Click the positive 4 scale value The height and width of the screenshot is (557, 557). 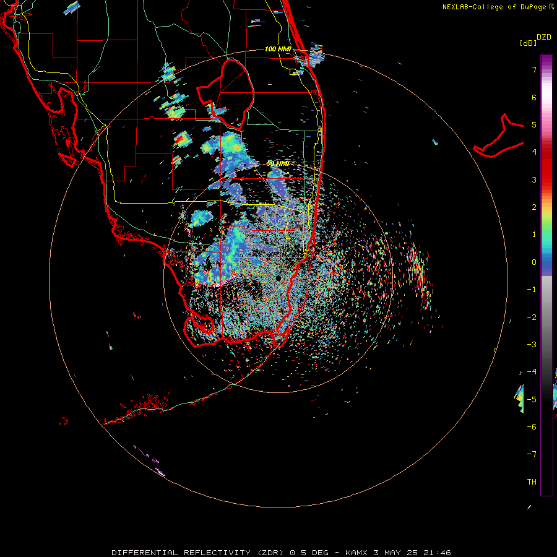click(534, 152)
